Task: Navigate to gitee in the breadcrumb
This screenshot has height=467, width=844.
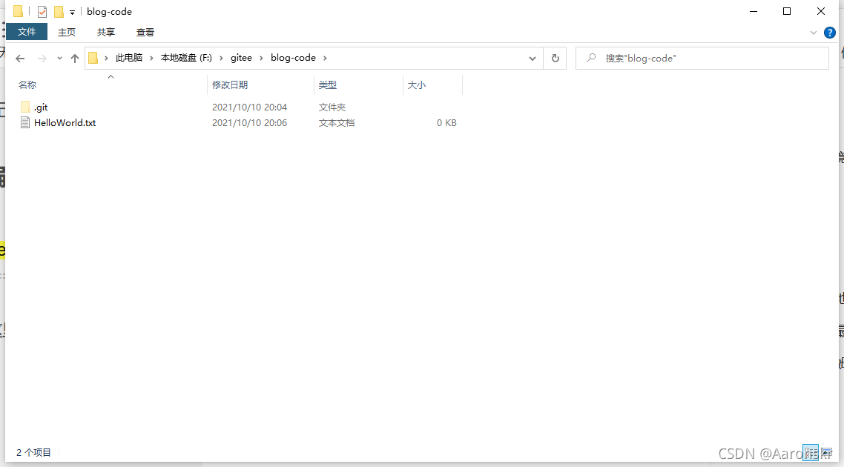Action: point(241,58)
